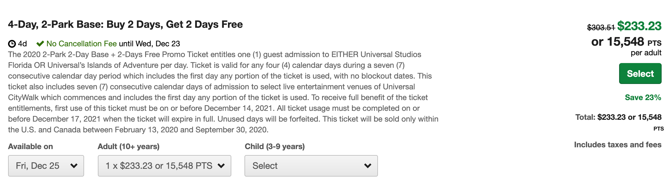667x193 pixels.
Task: Click the Includes taxes and fees note
Action: pyautogui.click(x=618, y=145)
